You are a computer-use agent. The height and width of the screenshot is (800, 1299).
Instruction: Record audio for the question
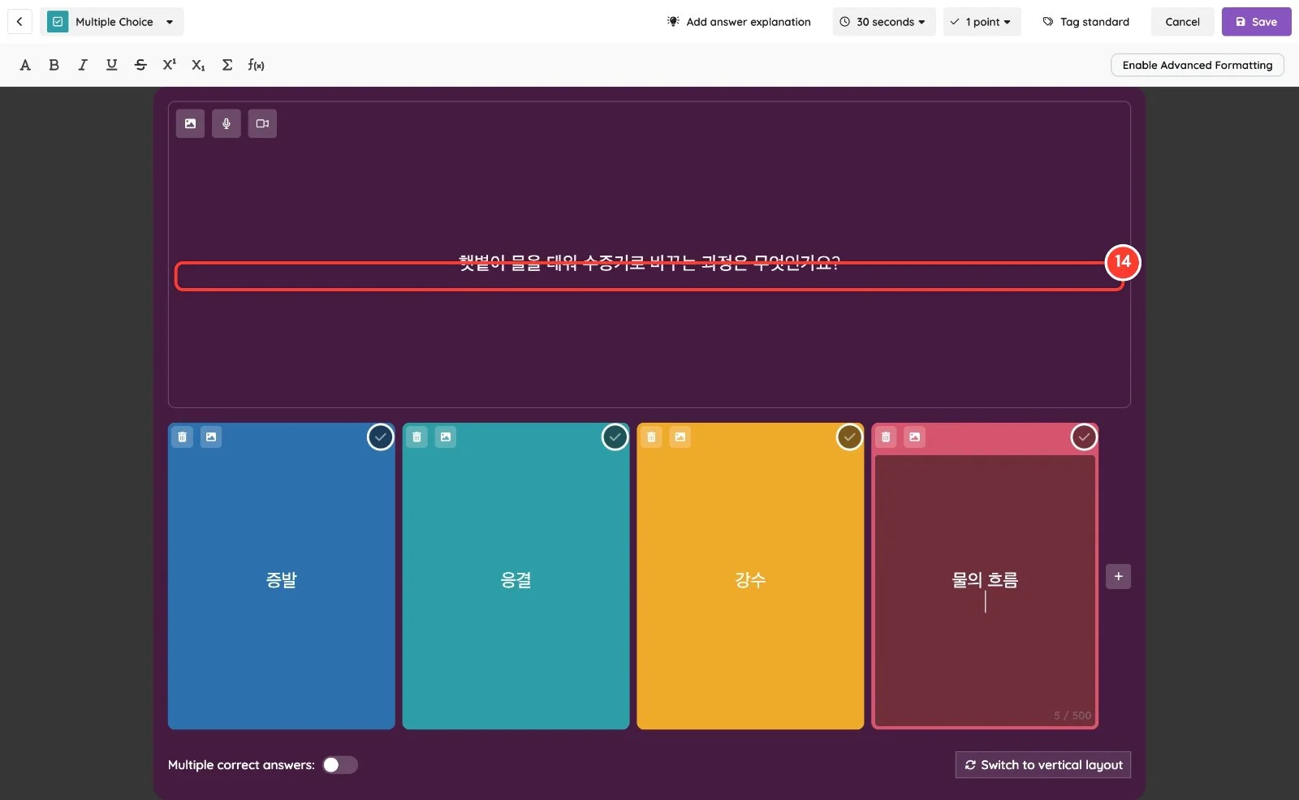pyautogui.click(x=227, y=123)
